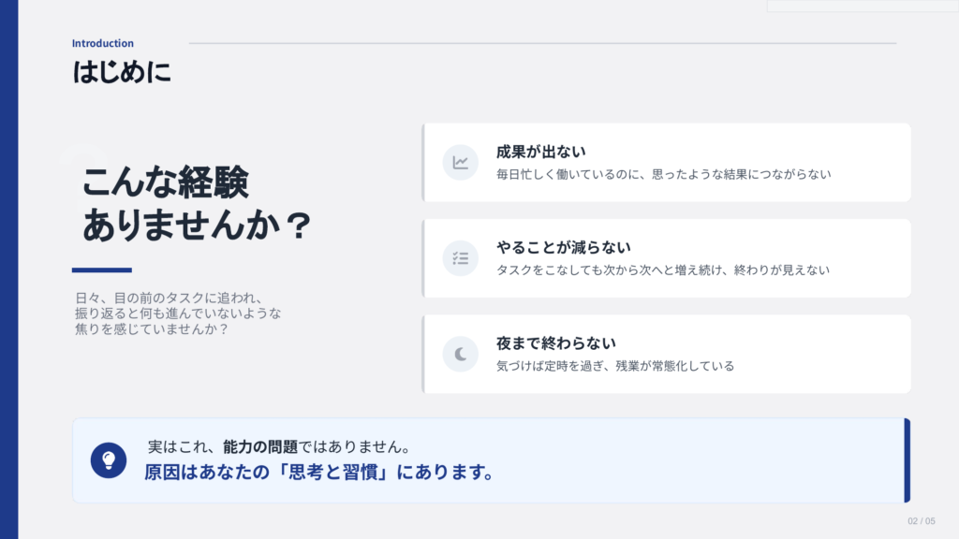Click the description 気づけば定時を過ぎ
The image size is (959, 539).
(614, 366)
